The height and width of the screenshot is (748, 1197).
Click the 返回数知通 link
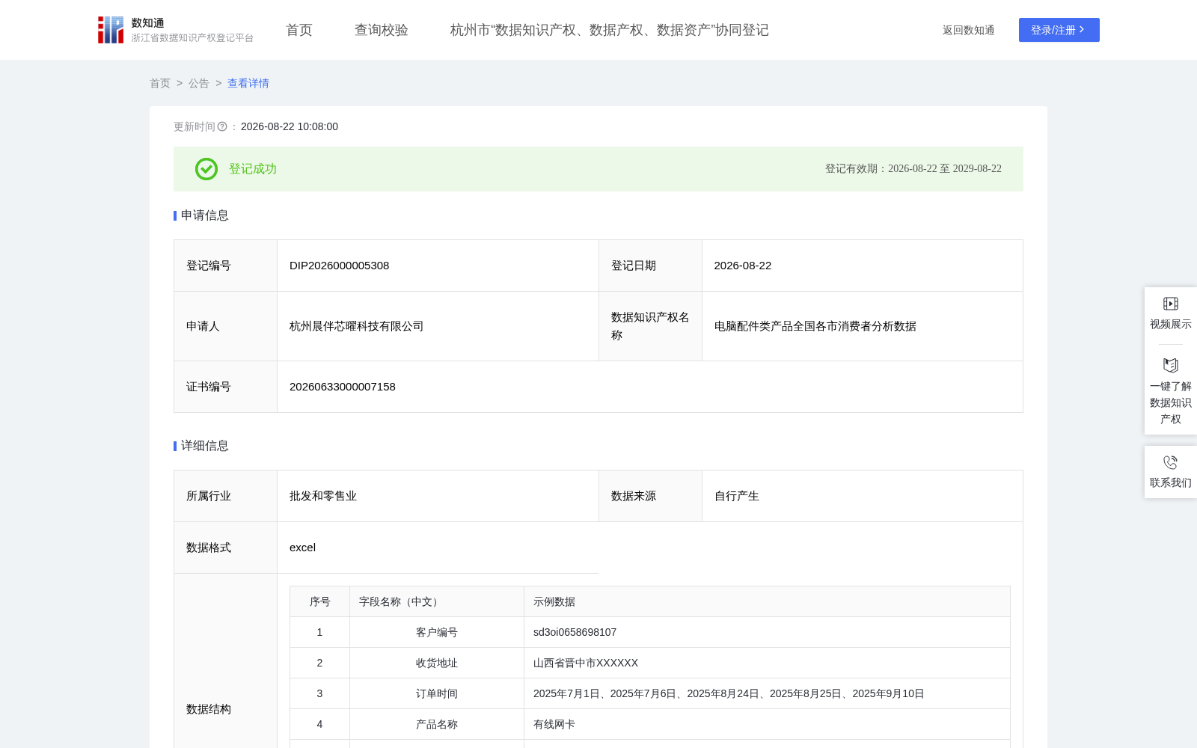click(x=969, y=30)
